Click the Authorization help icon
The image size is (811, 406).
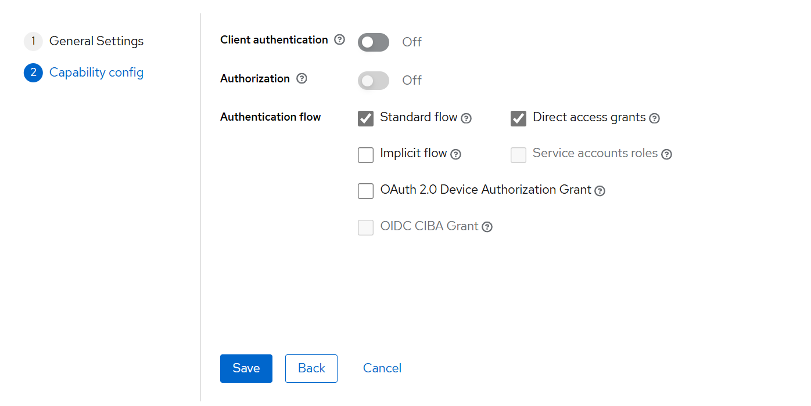tap(302, 78)
